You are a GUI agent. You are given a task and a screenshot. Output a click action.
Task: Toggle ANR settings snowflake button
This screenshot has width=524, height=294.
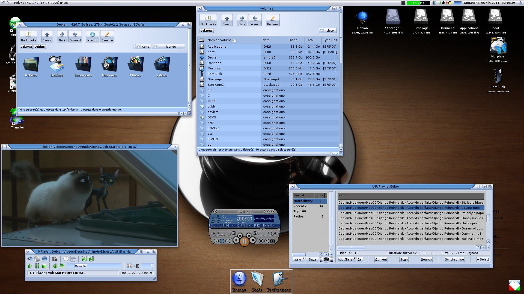tap(228, 241)
